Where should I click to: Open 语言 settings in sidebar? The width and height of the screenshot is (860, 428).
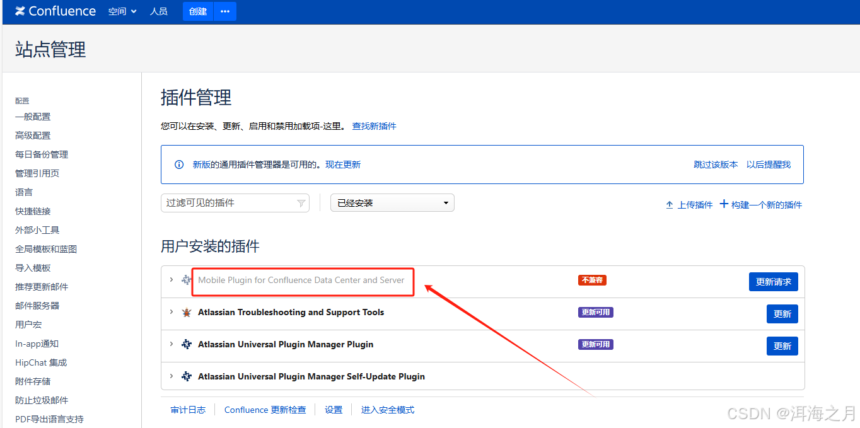click(24, 192)
